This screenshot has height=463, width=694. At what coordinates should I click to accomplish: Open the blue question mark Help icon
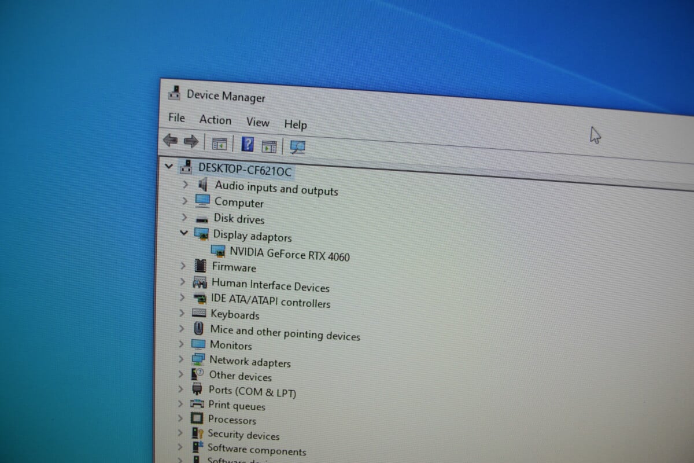point(248,144)
